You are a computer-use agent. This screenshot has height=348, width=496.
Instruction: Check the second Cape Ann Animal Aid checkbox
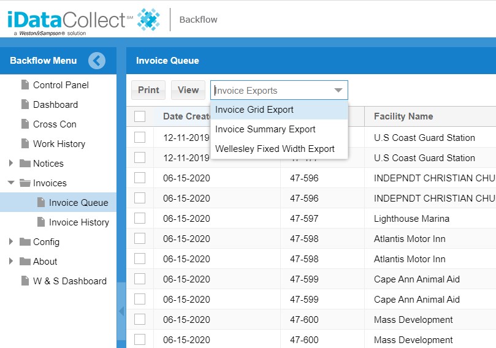click(x=140, y=300)
